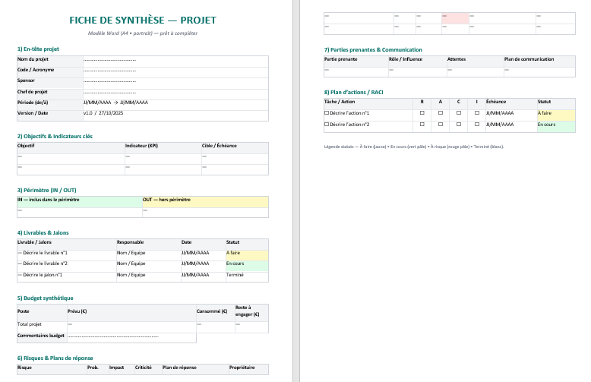The width and height of the screenshot is (591, 382).
Task: Check the box before 'Décrire l'action n°1'
Action: 327,112
